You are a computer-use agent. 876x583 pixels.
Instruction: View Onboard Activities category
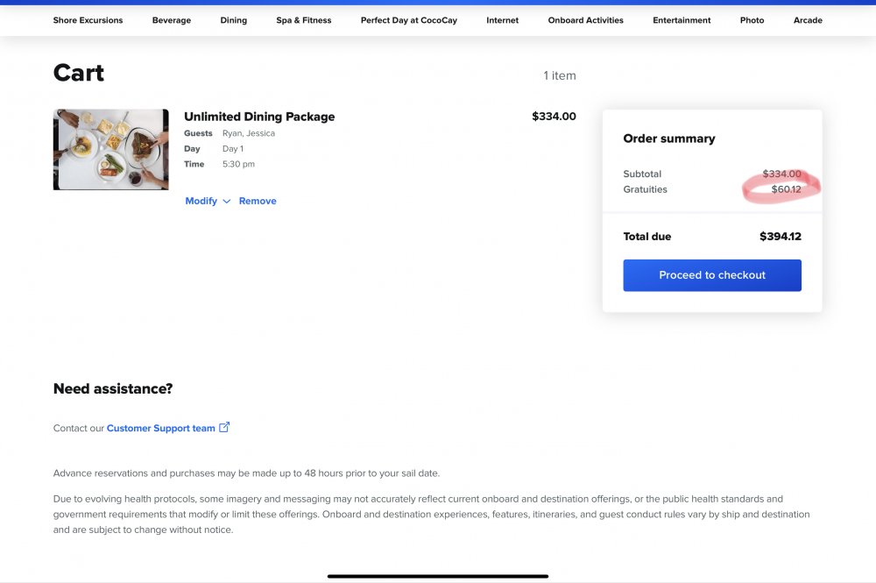point(585,20)
